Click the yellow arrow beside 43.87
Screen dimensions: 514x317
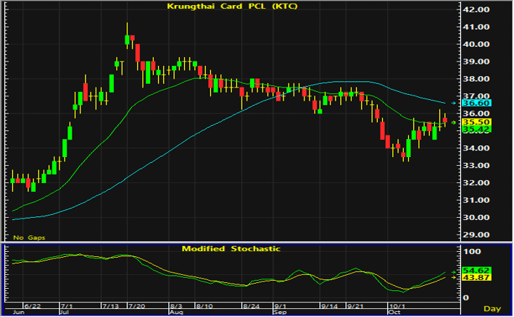pyautogui.click(x=454, y=277)
